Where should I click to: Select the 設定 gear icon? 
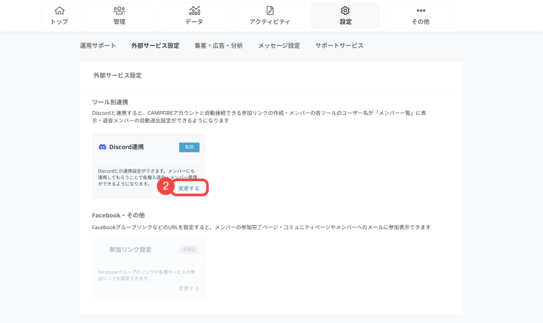(345, 11)
